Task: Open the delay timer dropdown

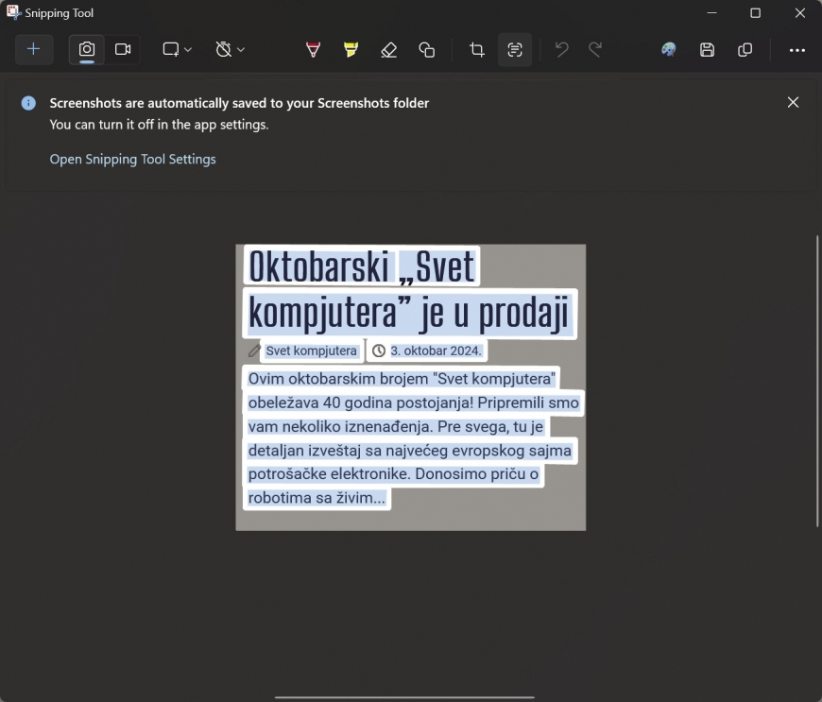Action: tap(230, 49)
